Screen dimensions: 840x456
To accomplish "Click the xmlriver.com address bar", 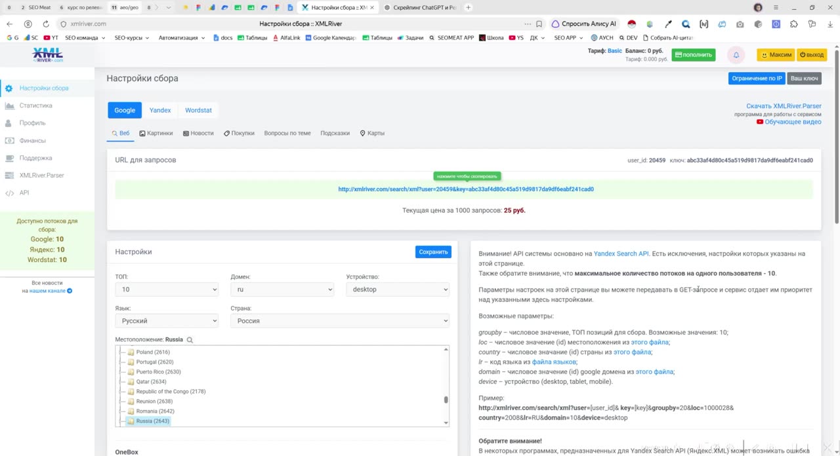I will (88, 24).
